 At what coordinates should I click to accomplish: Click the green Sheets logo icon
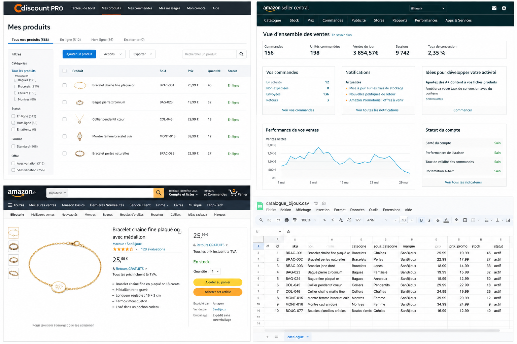pyautogui.click(x=260, y=206)
